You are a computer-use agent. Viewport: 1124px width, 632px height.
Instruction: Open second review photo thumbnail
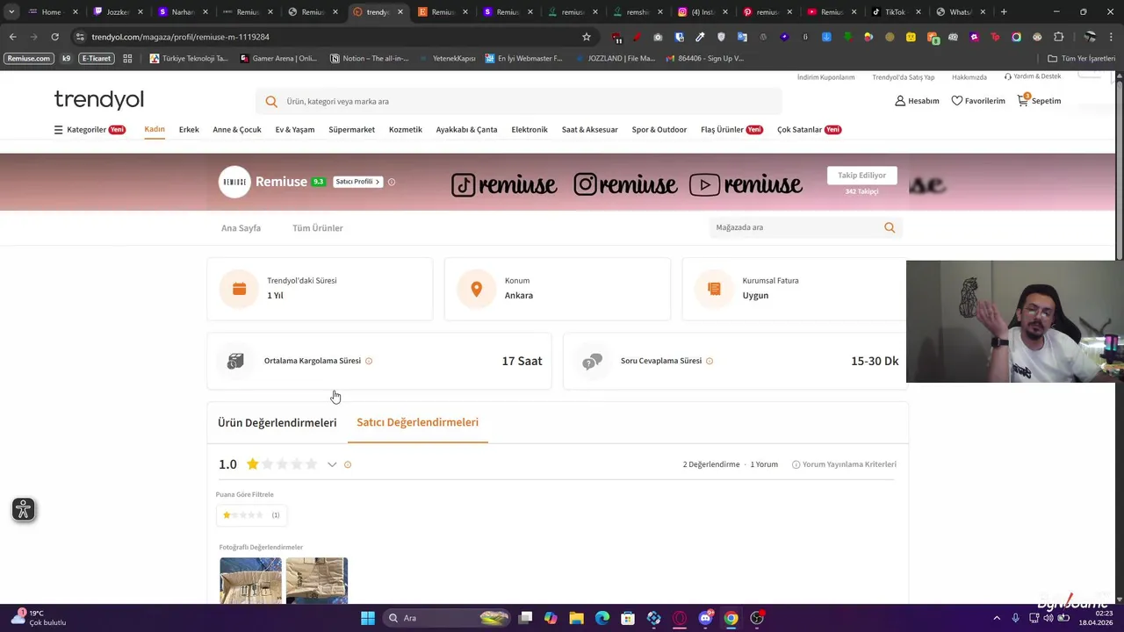317,580
